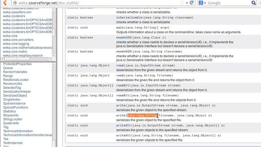Open Tag class link
Image resolution: width=261 pixels, height=147 pixels.
click(6, 127)
